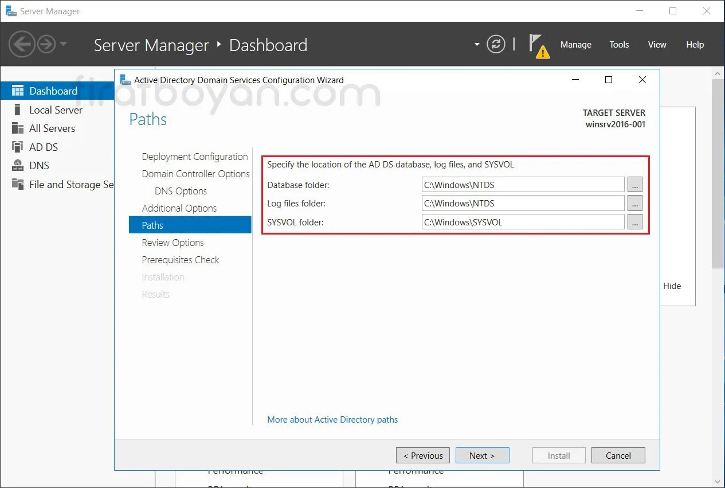Click the Hide button on the right

point(672,286)
